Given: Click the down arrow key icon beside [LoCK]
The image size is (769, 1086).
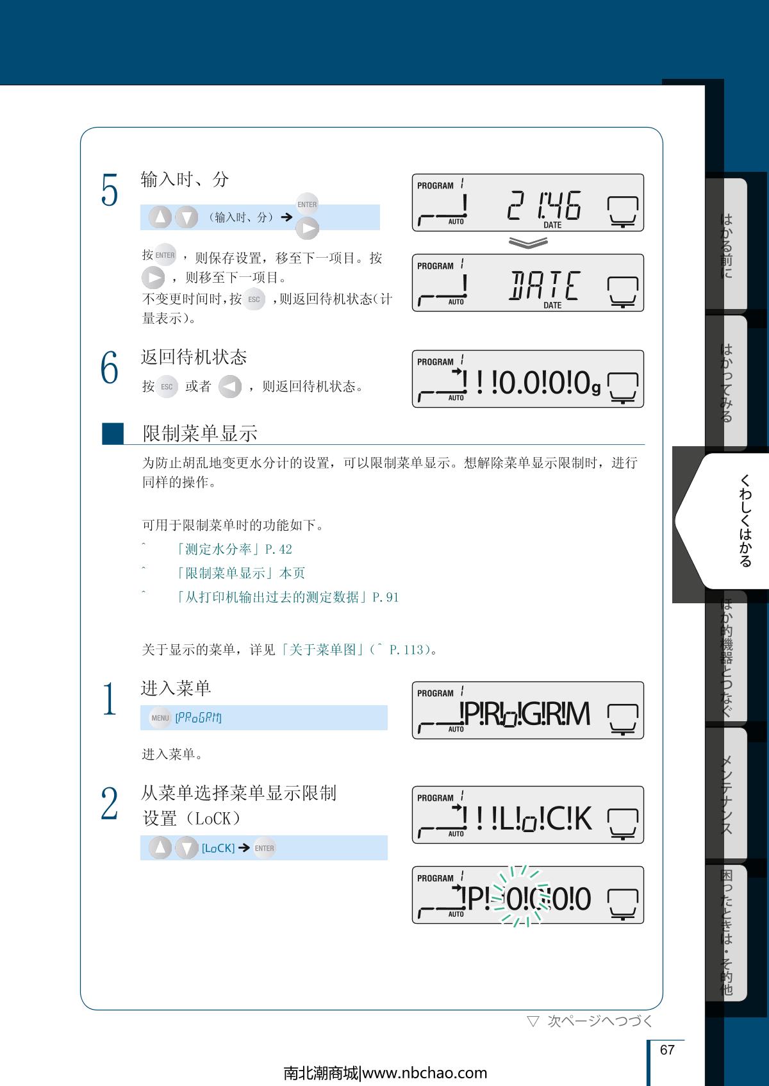Looking at the screenshot, I should coord(186,848).
